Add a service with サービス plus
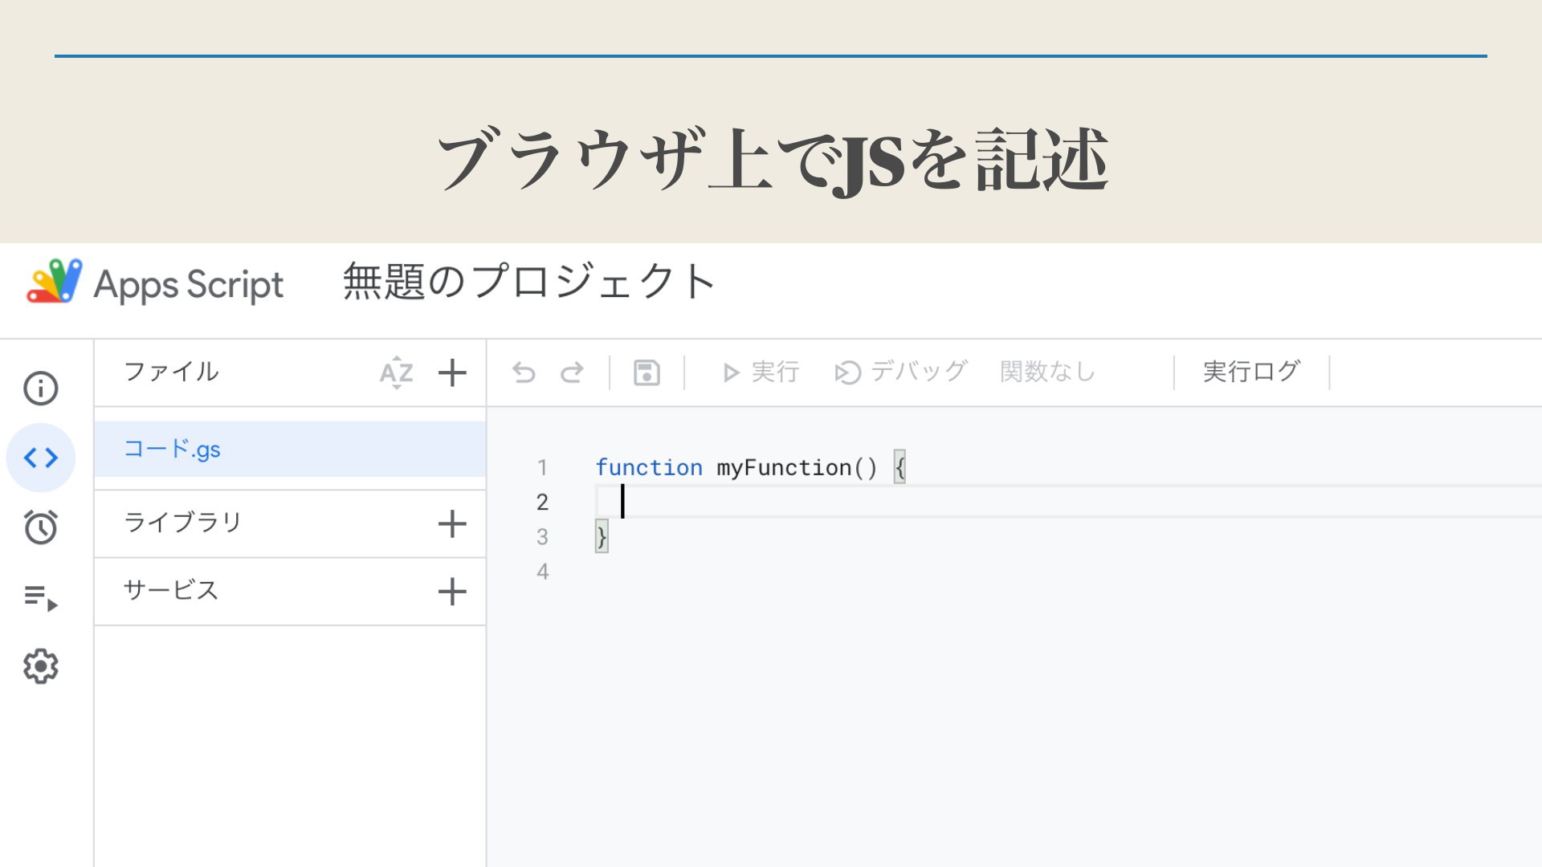Screen dimensions: 1542x867 point(452,592)
